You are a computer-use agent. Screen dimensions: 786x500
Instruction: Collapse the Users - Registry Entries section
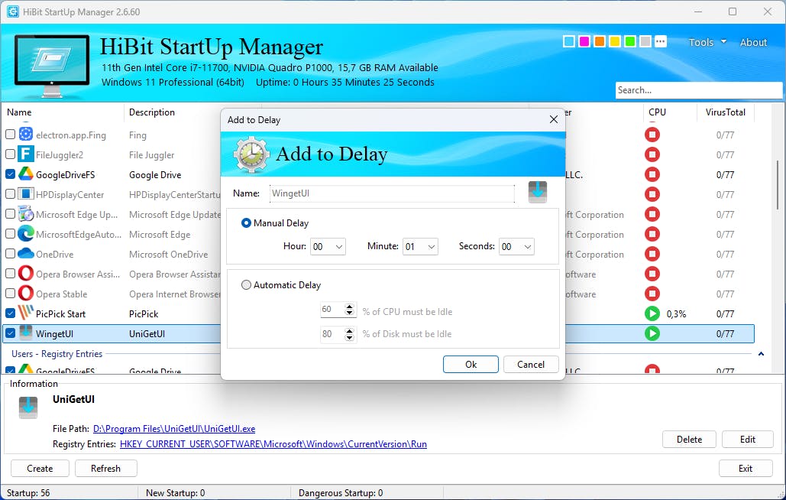(x=761, y=353)
